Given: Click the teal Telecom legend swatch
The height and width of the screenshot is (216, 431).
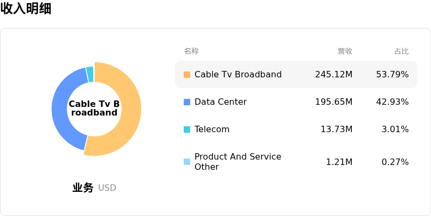Looking at the screenshot, I should click(x=187, y=129).
